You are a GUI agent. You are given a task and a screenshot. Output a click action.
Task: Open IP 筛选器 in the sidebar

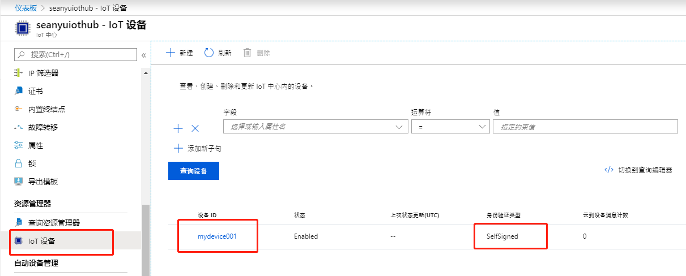tap(43, 73)
